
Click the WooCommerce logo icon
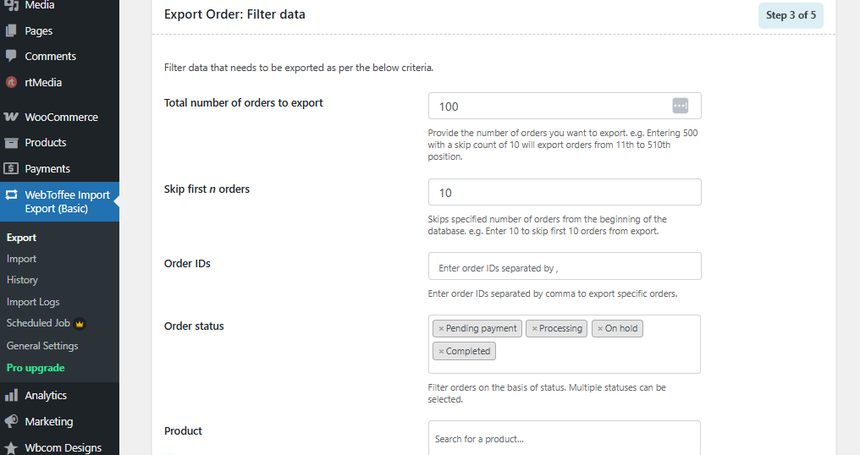coord(12,117)
